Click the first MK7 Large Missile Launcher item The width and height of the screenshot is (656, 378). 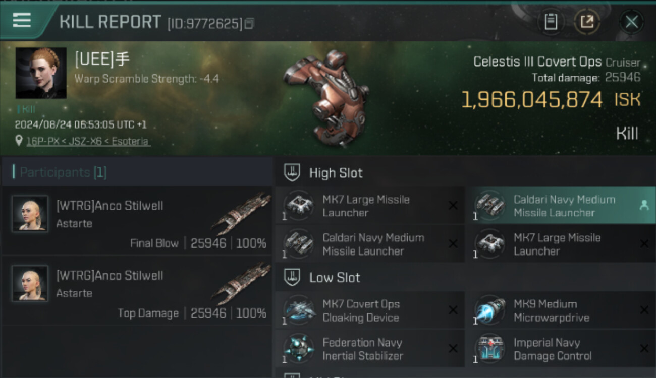tap(370, 206)
